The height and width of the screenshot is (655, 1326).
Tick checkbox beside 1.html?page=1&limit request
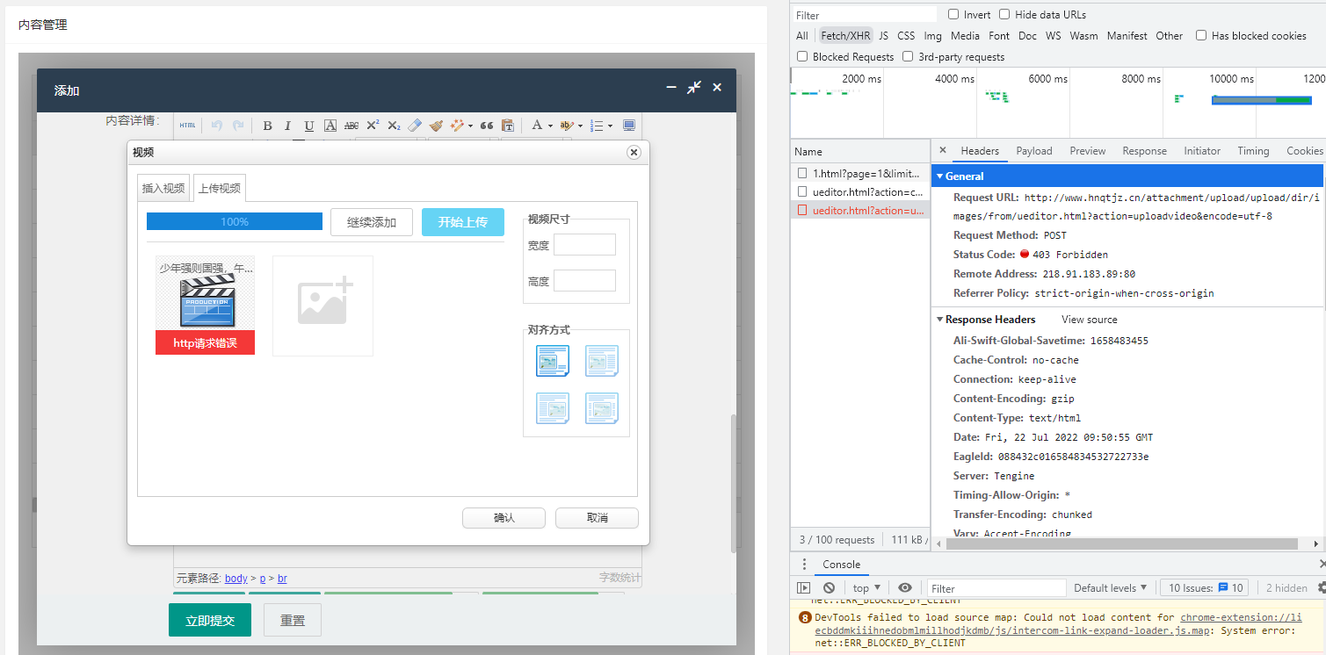[802, 173]
